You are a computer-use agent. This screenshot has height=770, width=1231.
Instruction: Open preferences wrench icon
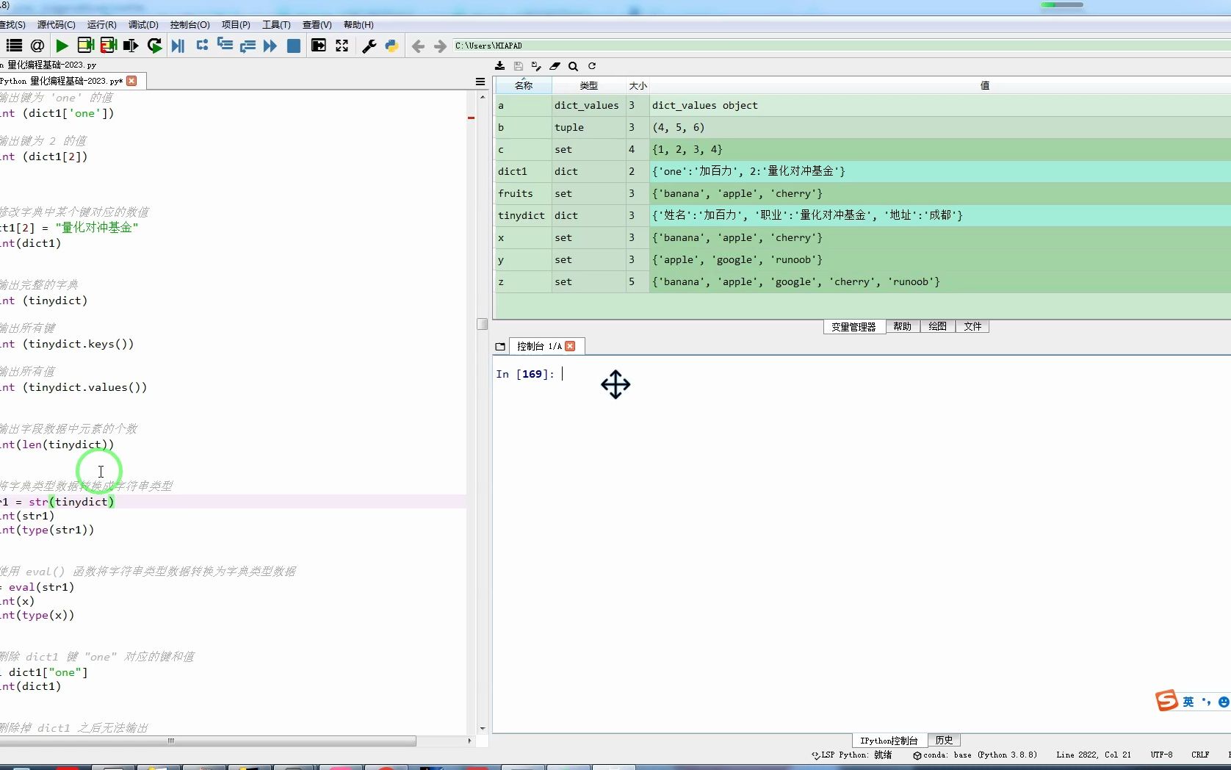click(x=369, y=46)
